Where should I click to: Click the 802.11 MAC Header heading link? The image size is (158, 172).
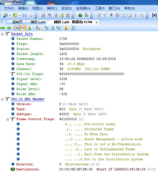[28, 99]
